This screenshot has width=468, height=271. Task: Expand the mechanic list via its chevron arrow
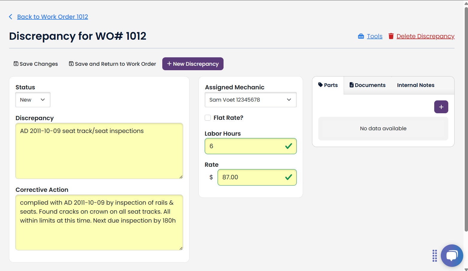point(289,99)
